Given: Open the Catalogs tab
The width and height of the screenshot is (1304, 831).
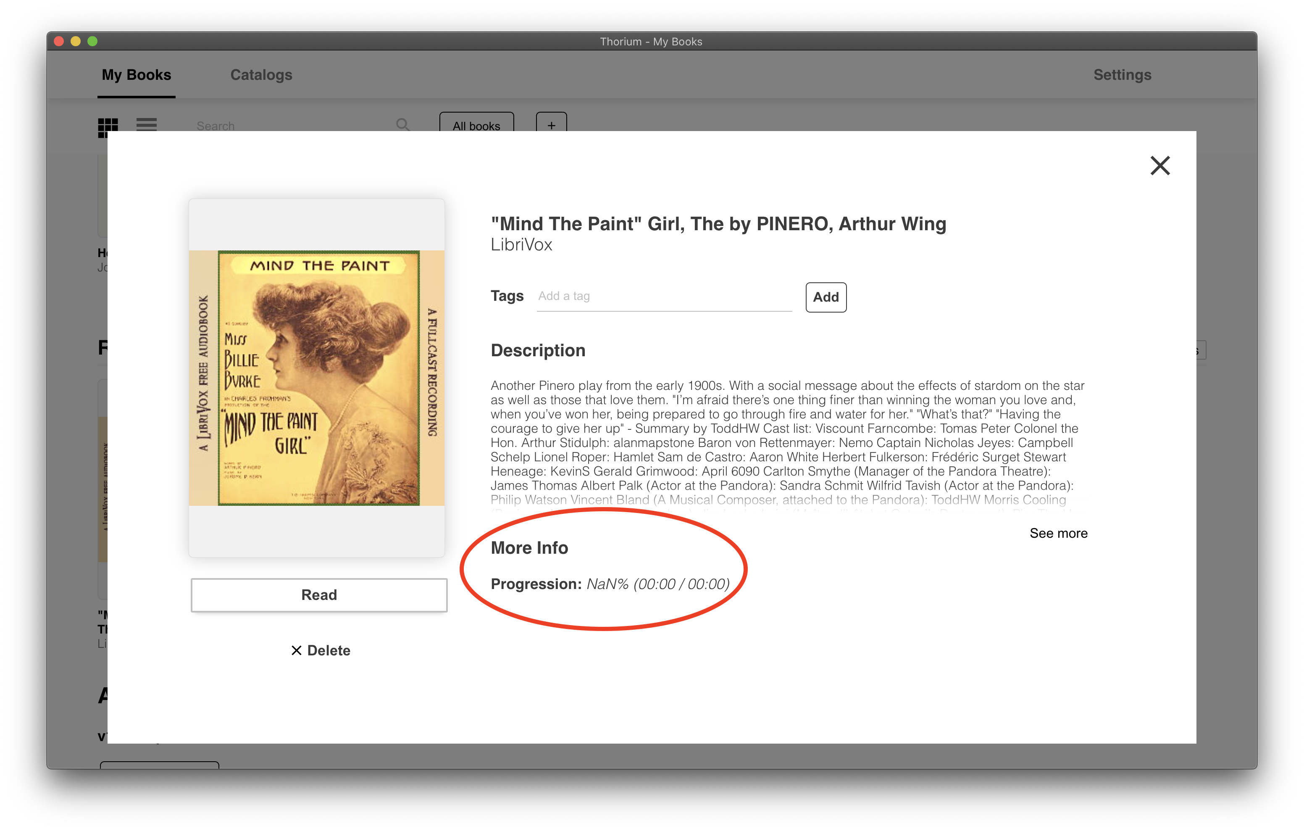Looking at the screenshot, I should 261,75.
